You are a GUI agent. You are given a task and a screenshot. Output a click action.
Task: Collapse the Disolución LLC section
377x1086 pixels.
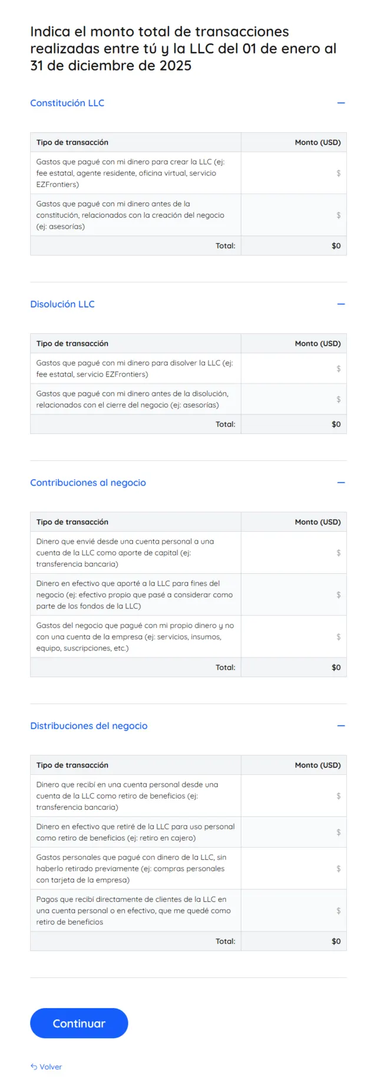(x=340, y=305)
